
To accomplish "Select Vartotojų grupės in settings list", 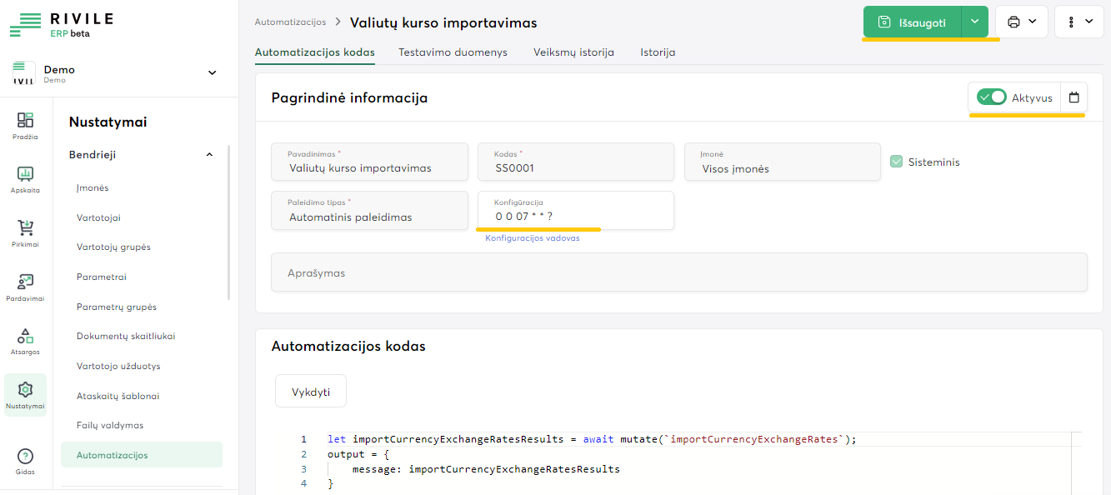I will (x=113, y=247).
